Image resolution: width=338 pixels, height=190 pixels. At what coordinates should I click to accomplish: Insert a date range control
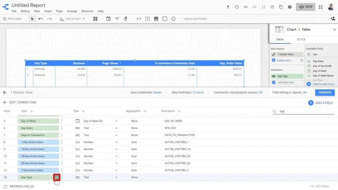tap(108, 18)
